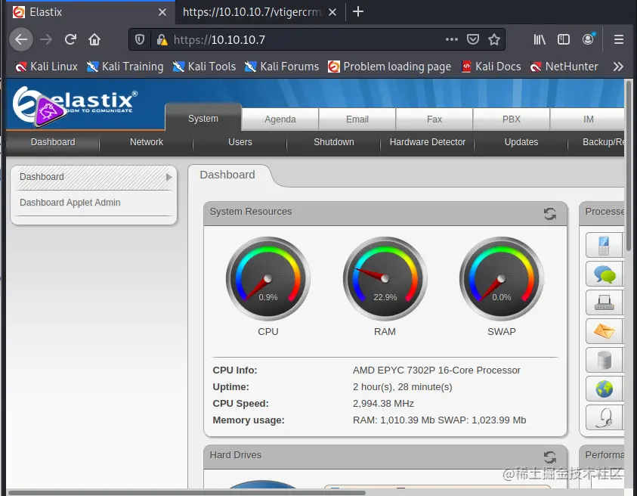Screen dimensions: 637x496
Task: Click the Uptime value text
Action: [402, 387]
